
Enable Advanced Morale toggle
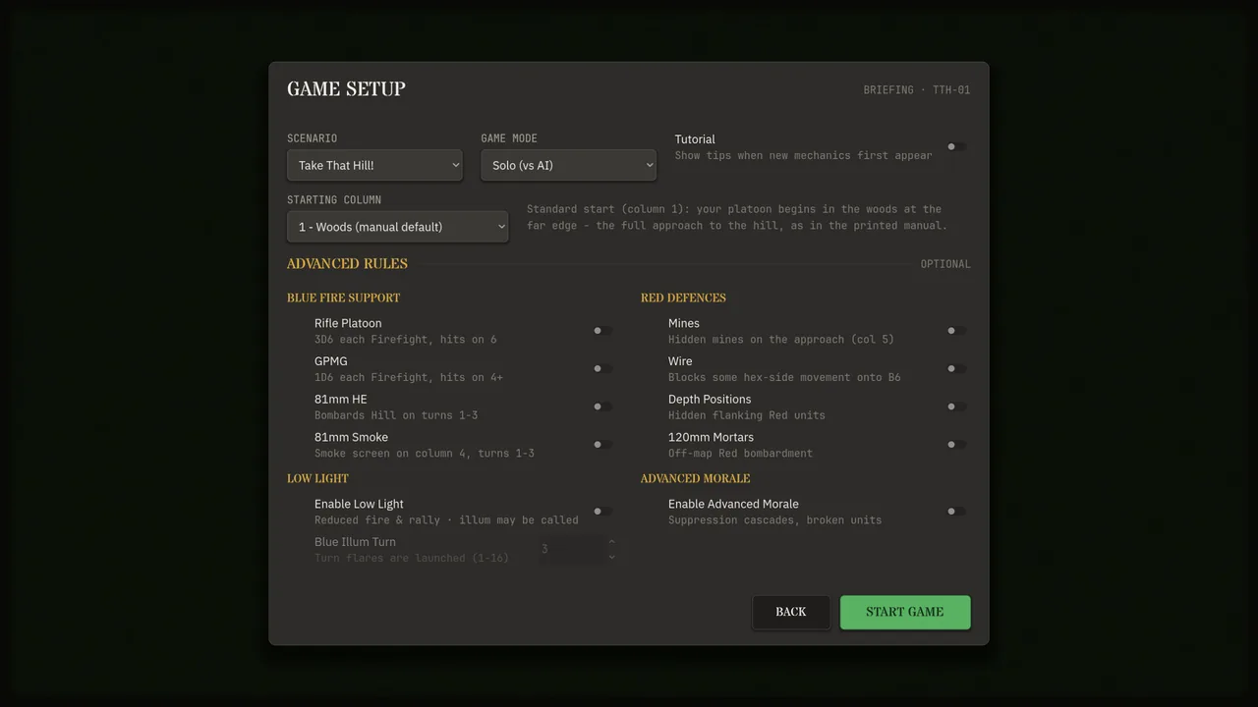[x=956, y=512]
